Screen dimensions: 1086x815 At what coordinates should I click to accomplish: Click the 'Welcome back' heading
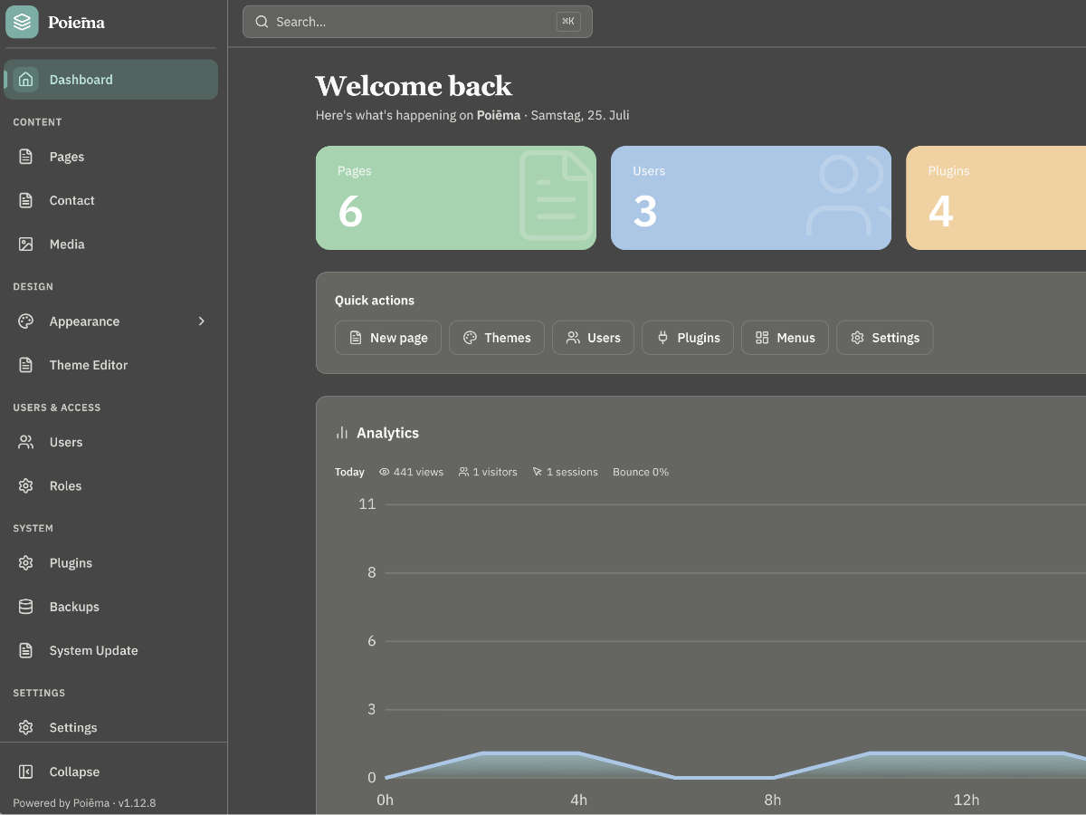(414, 86)
